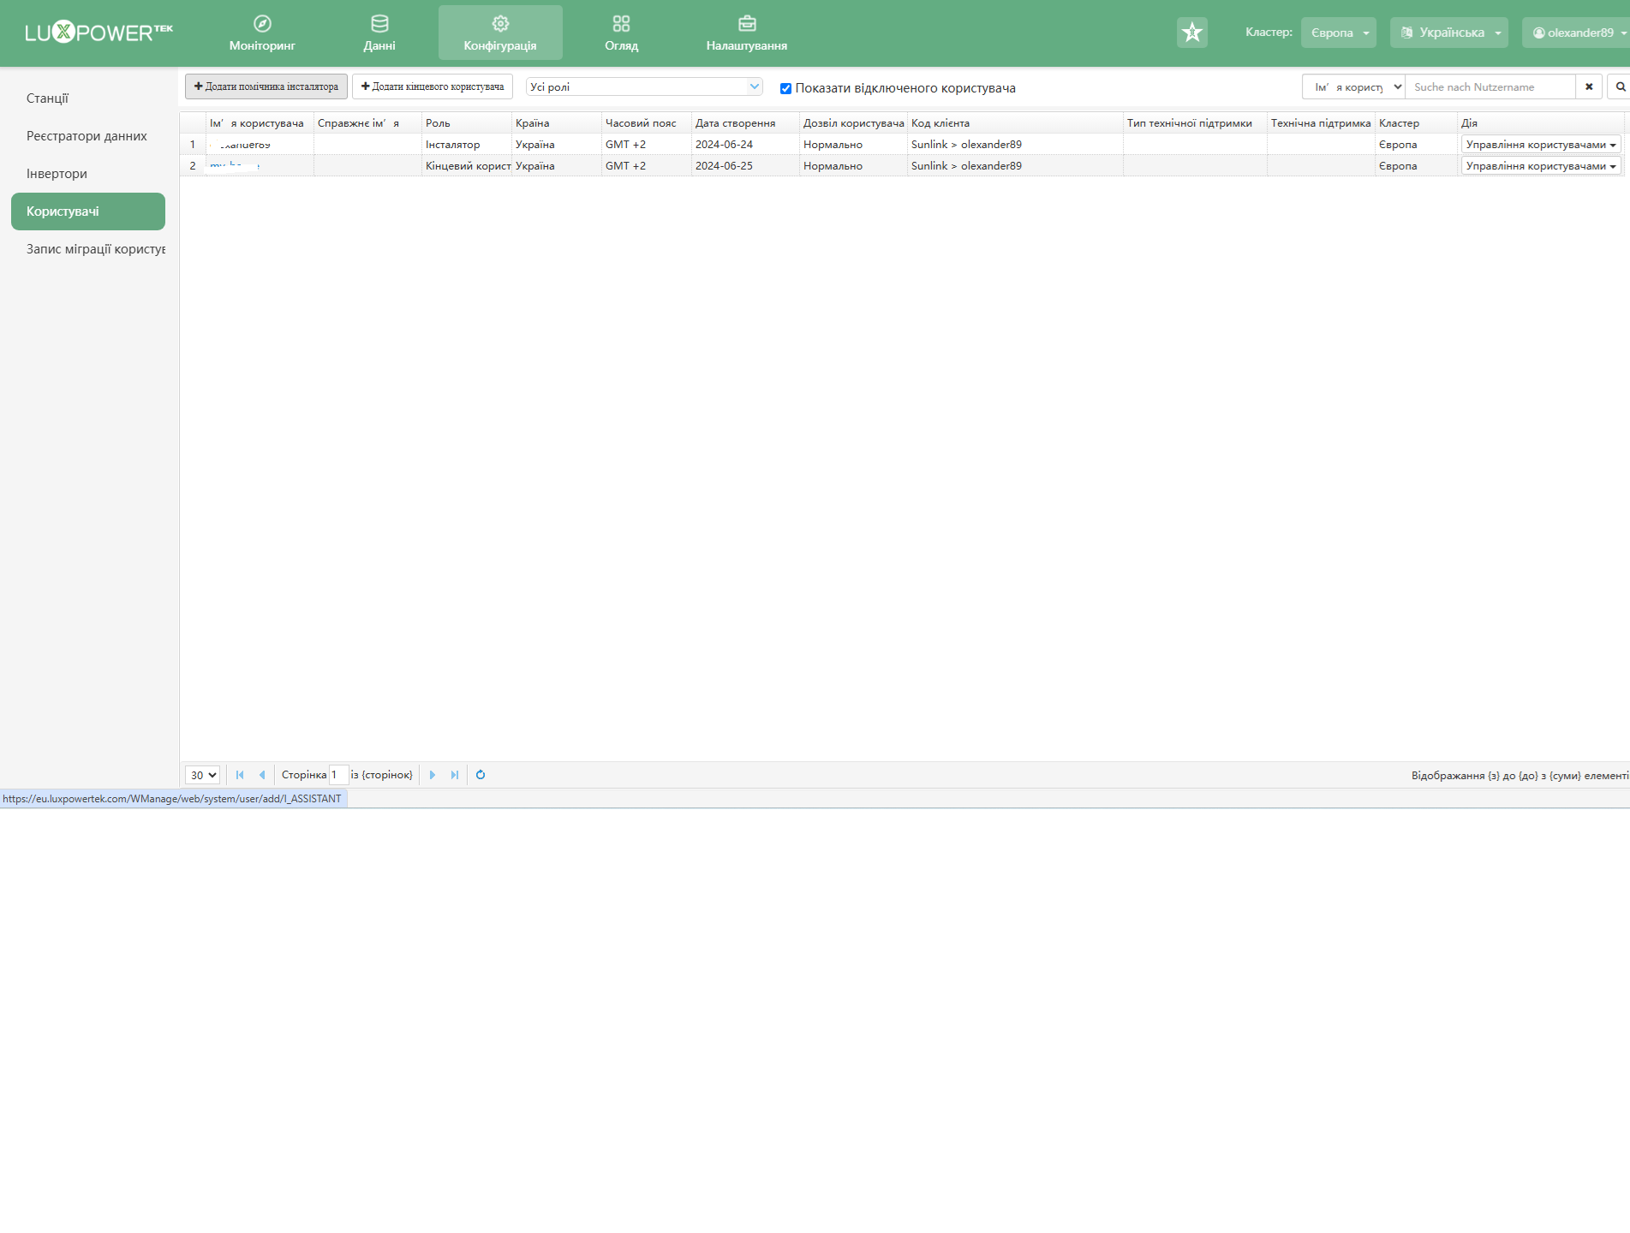The height and width of the screenshot is (1233, 1630).
Task: Open the page size 30 selector
Action: (x=203, y=775)
